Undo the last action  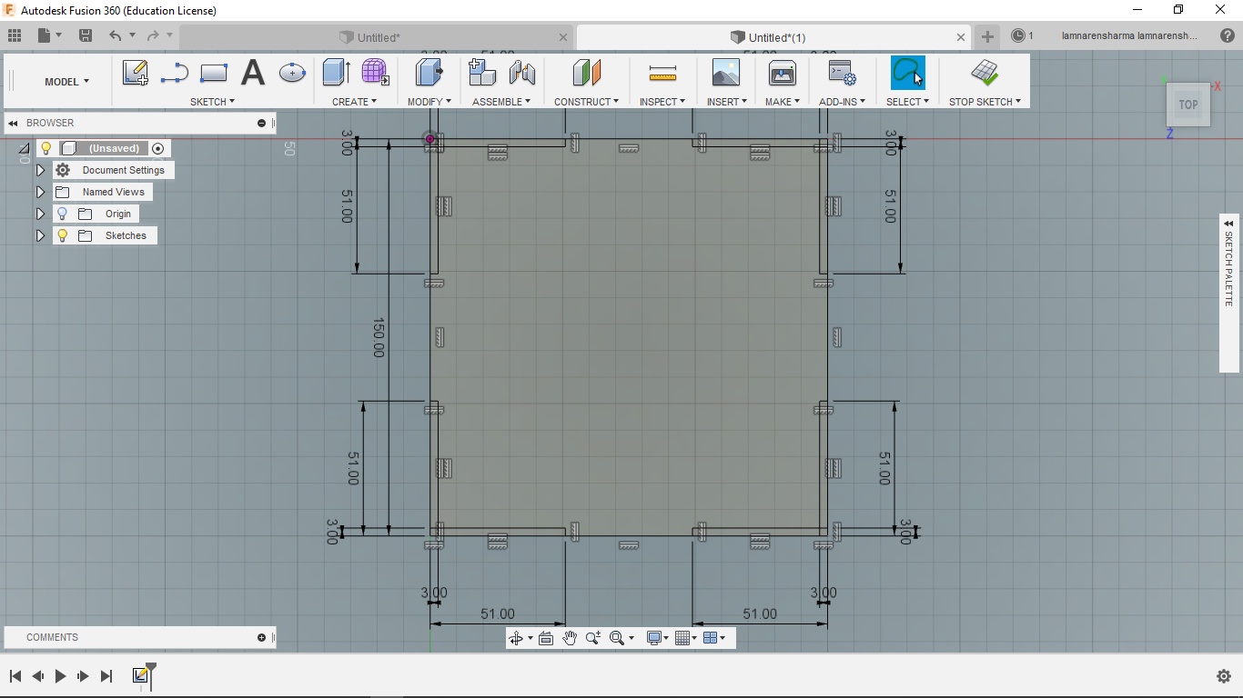pyautogui.click(x=115, y=35)
